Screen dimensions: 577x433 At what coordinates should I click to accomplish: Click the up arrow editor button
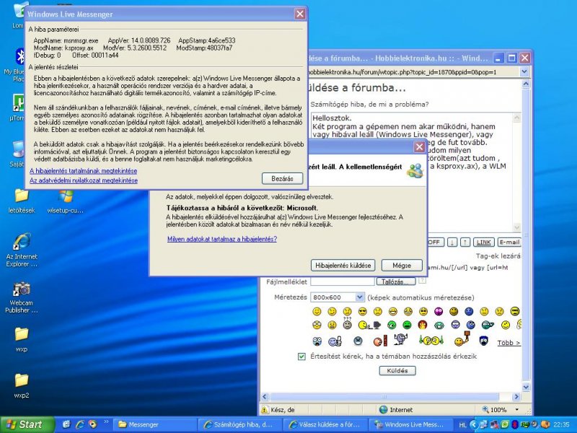click(465, 242)
